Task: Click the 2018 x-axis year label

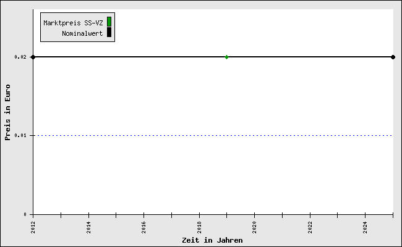Action: pos(200,227)
